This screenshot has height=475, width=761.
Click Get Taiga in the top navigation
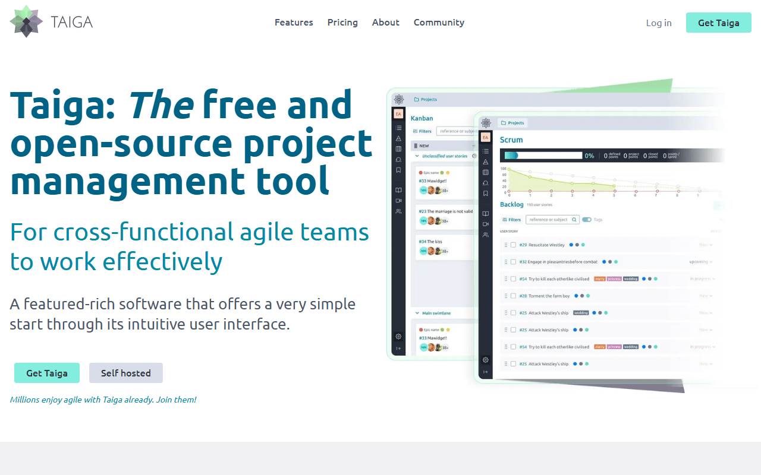(719, 23)
